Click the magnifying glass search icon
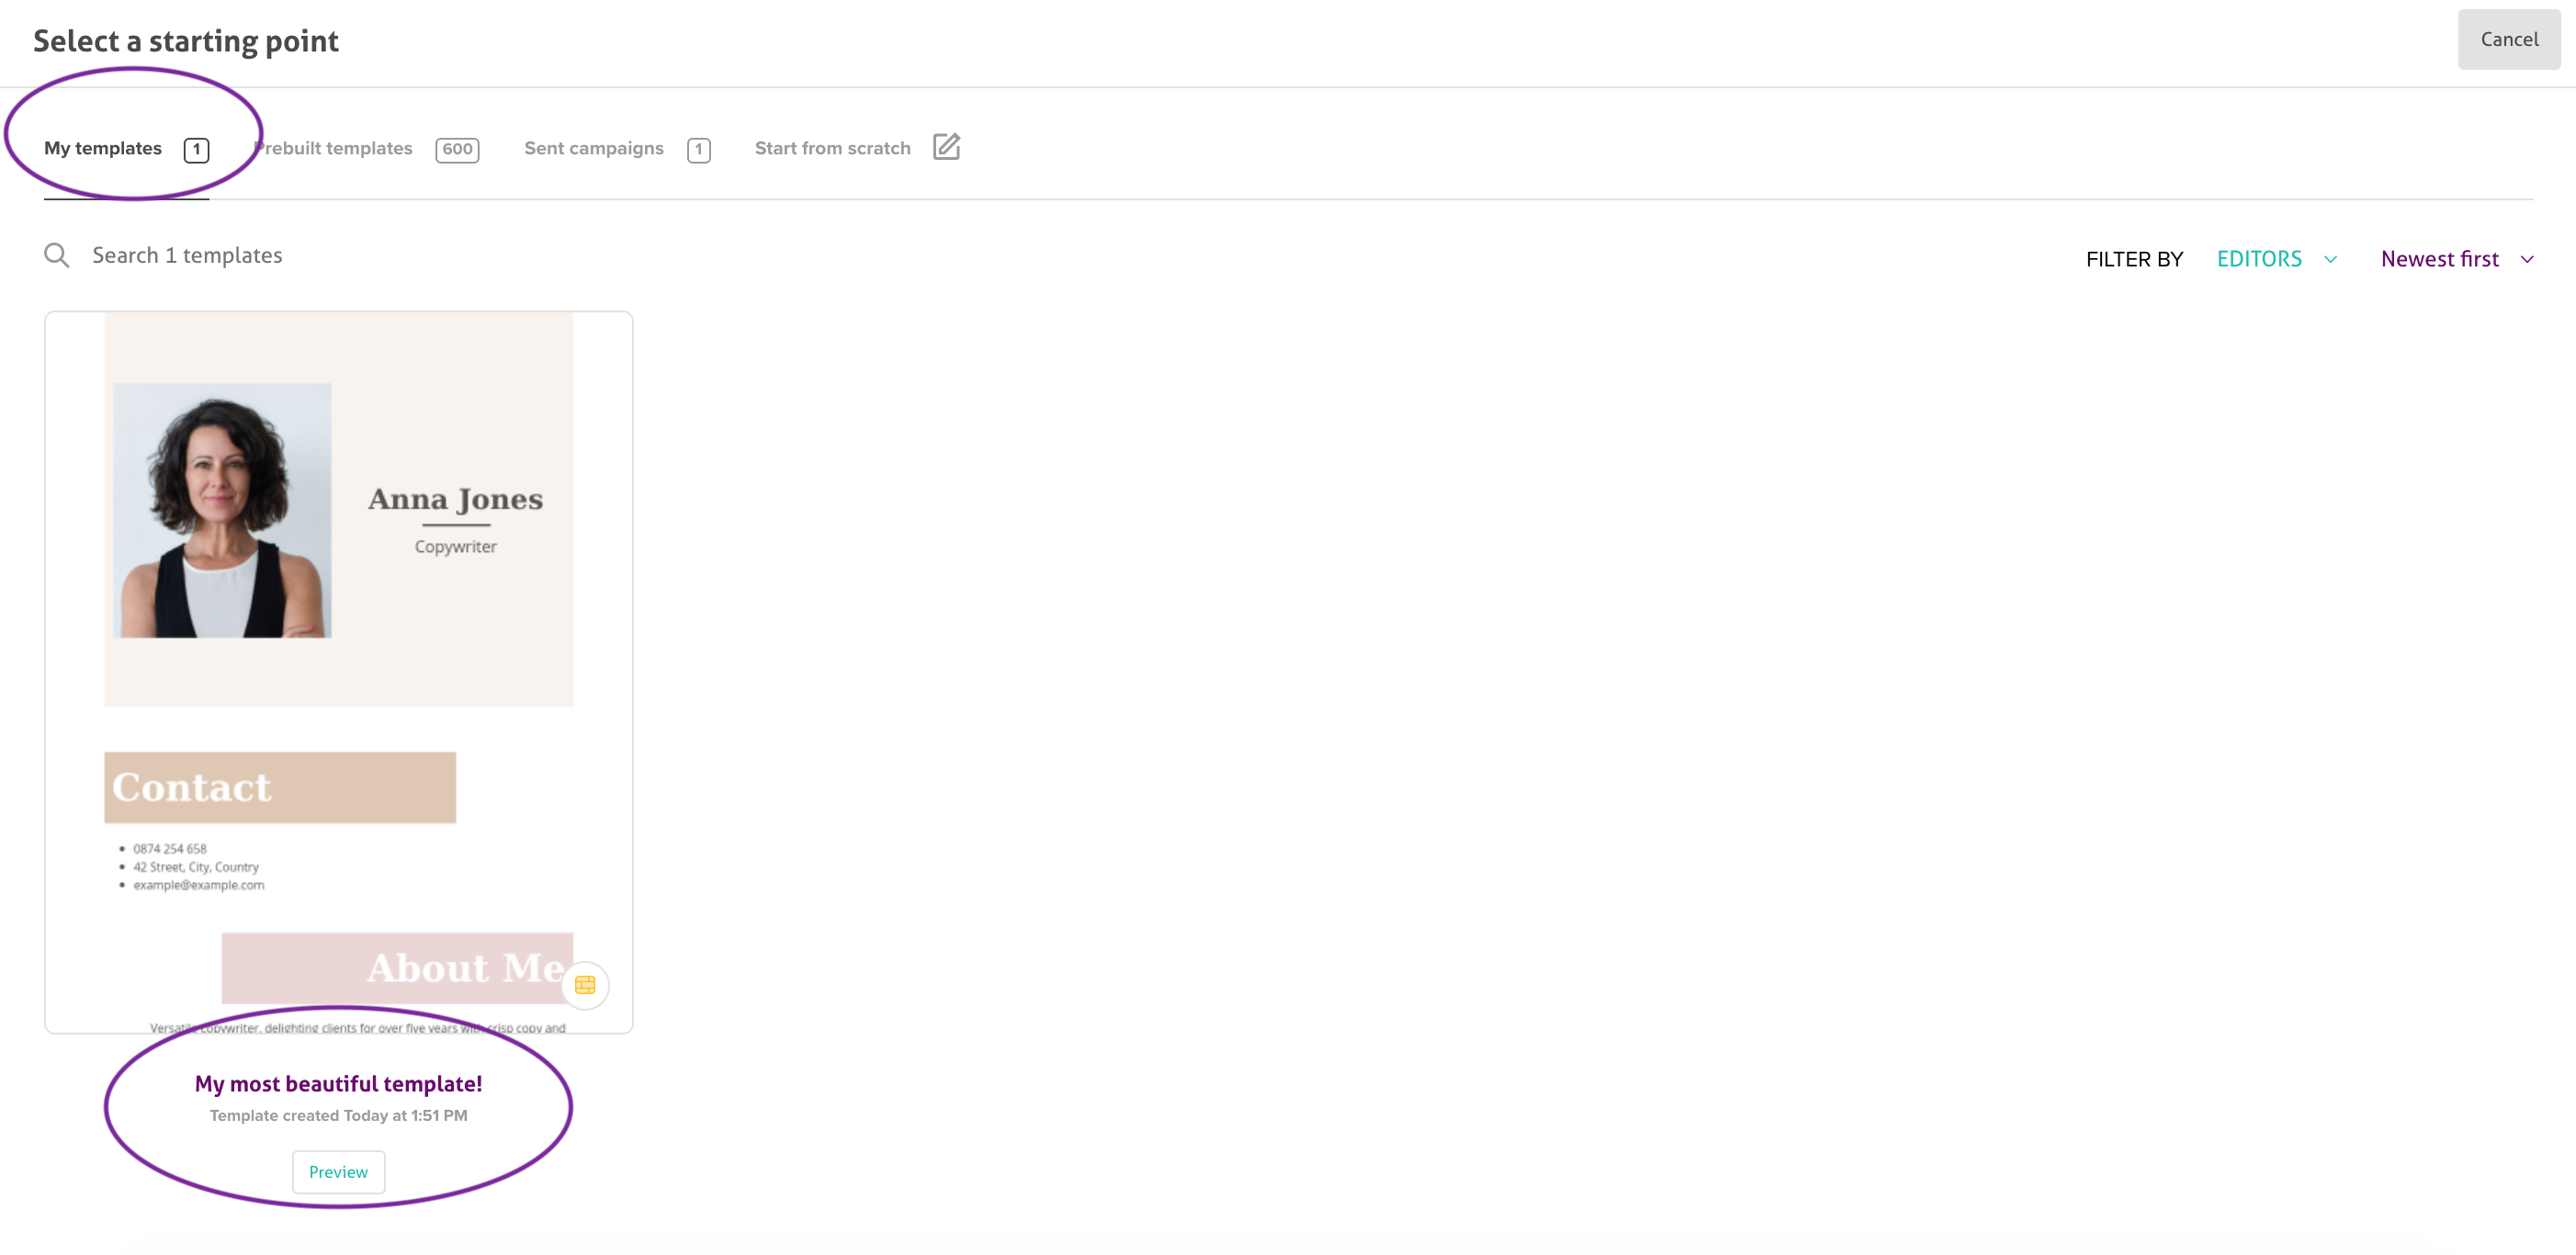This screenshot has width=2576, height=1255. coord(57,256)
